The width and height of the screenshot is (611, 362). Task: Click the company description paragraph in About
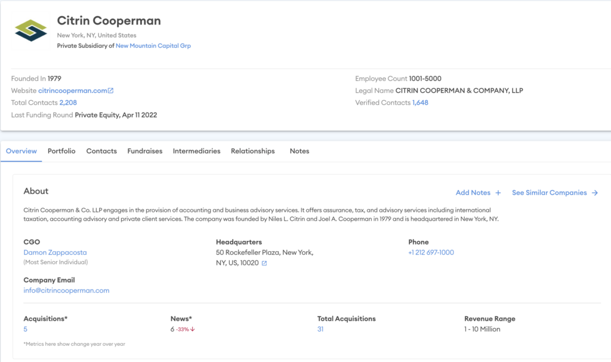(x=261, y=214)
